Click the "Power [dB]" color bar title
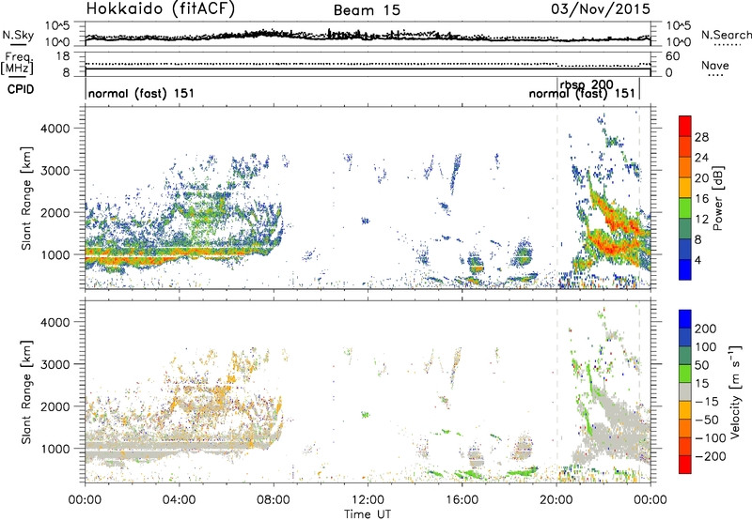The height and width of the screenshot is (520, 752). coord(717,198)
